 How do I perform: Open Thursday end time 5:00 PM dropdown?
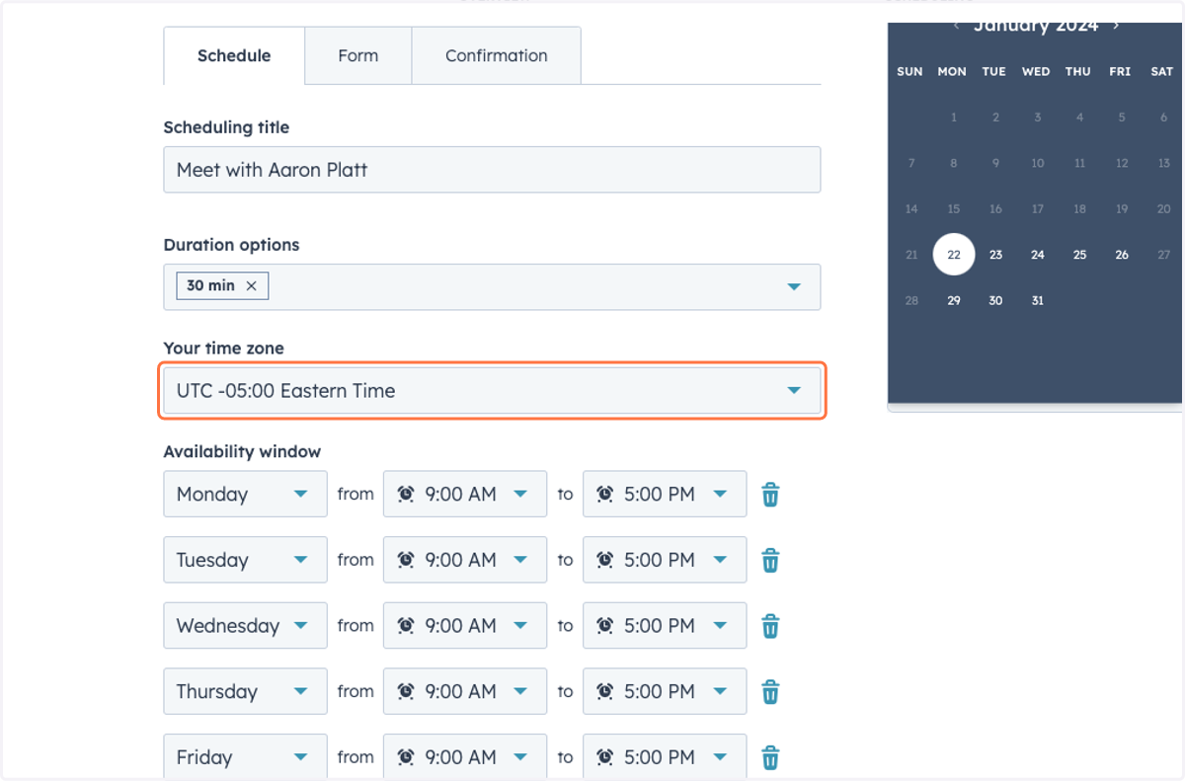coord(665,691)
